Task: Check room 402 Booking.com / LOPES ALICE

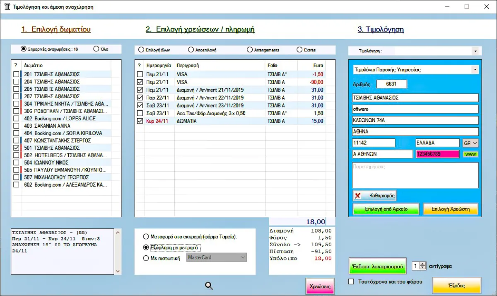Action: (x=16, y=119)
